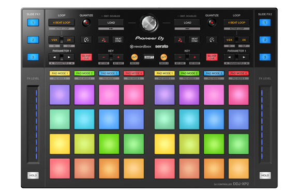The width and height of the screenshot is (298, 196).
Task: Click the serato logo
Action: (x=162, y=46)
